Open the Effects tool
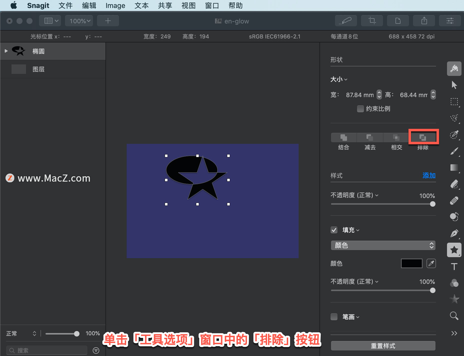464x356 pixels. tap(454, 299)
